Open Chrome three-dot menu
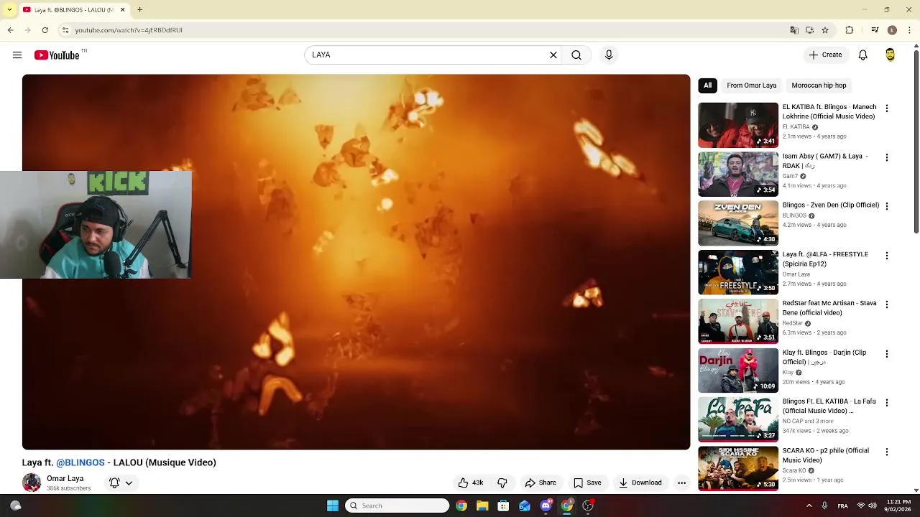Viewport: 920px width, 517px height. coord(909,30)
